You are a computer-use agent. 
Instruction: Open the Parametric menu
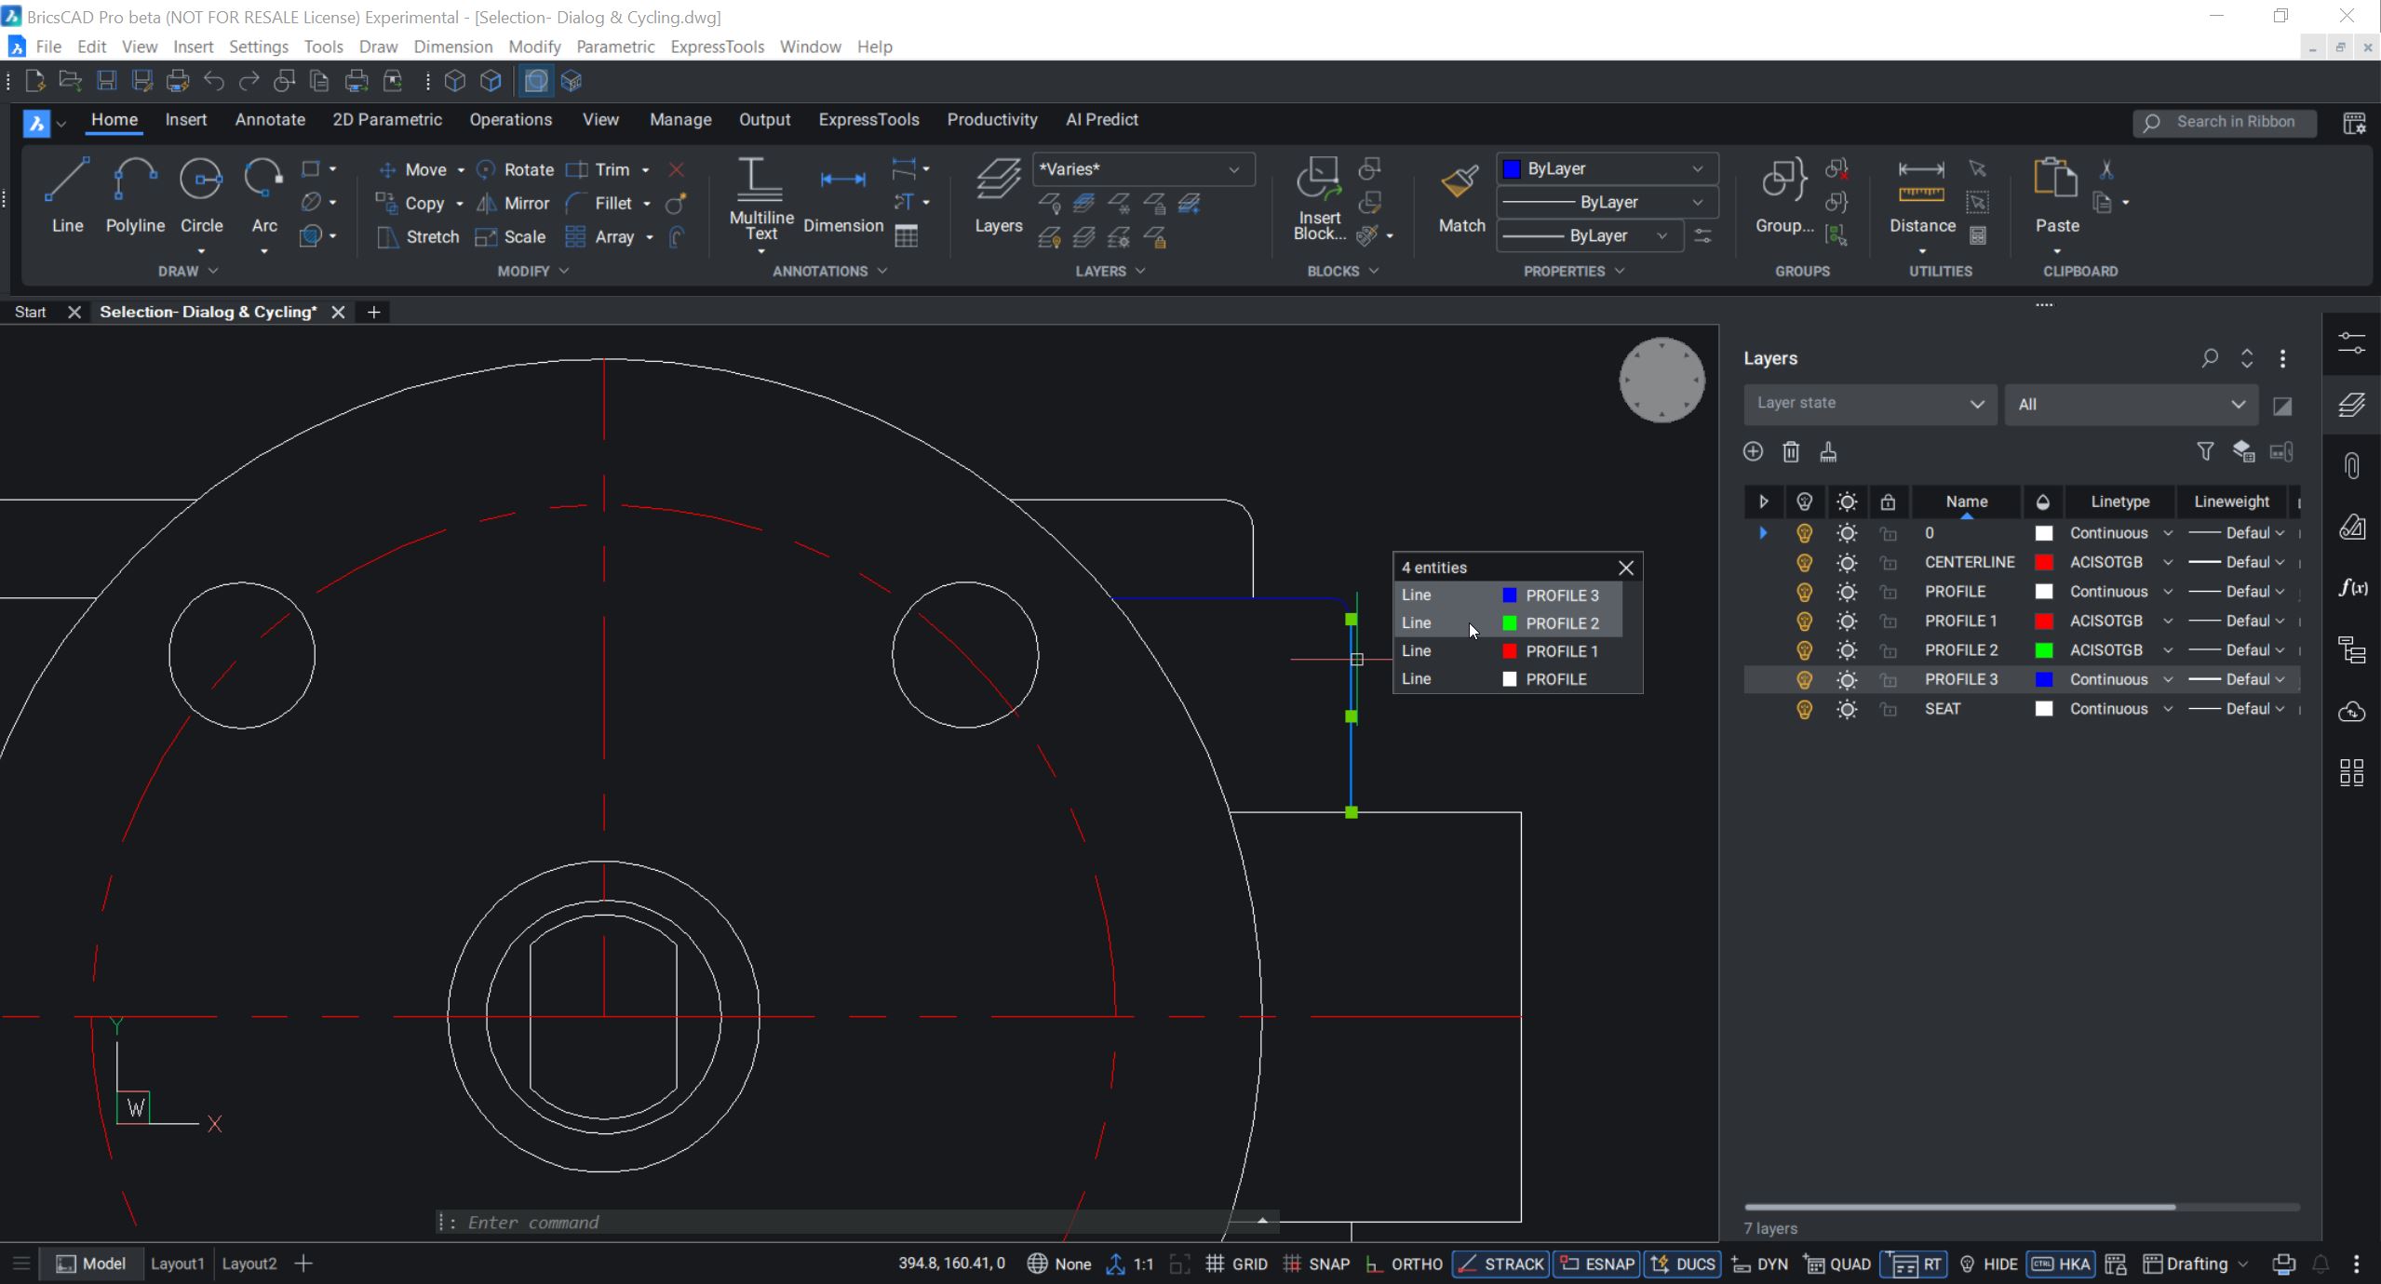coord(614,46)
